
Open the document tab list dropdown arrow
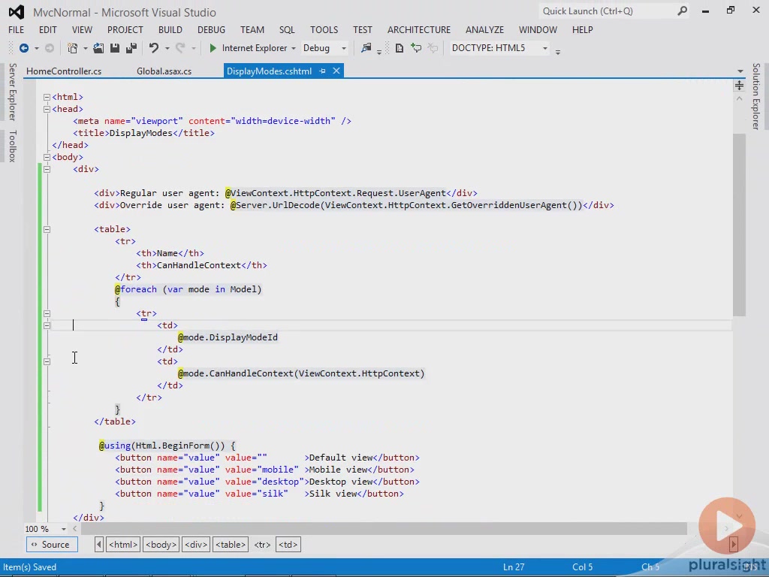740,71
